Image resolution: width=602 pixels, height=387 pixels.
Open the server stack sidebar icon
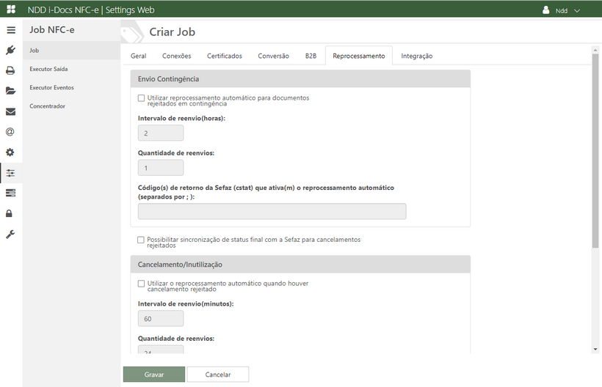11,193
